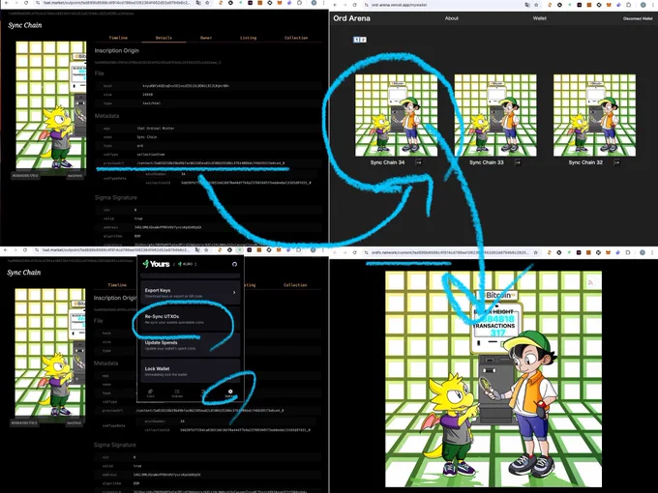Open MetaMask fox extension in top-left window
Screen dimensions: 658x493
pyautogui.click(x=279, y=3)
